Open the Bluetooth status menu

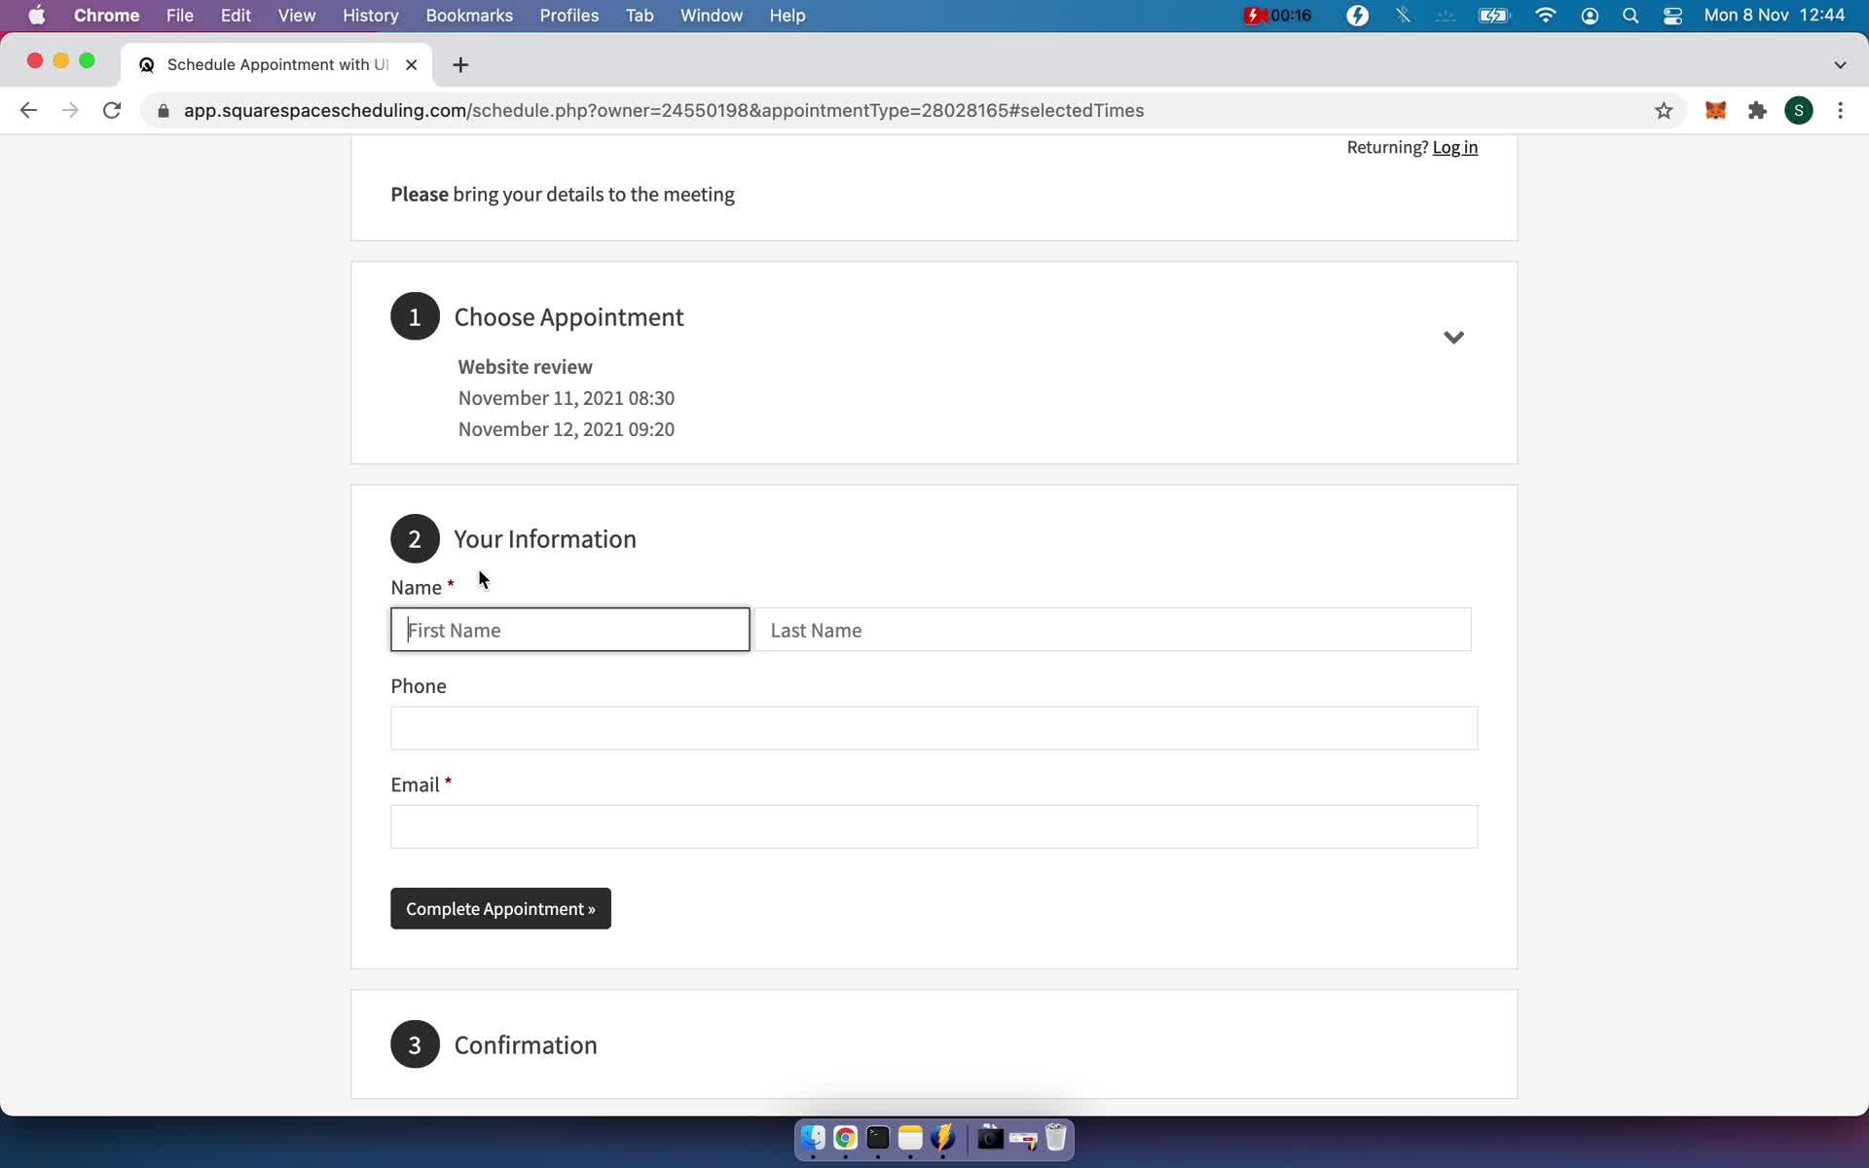pos(1403,16)
